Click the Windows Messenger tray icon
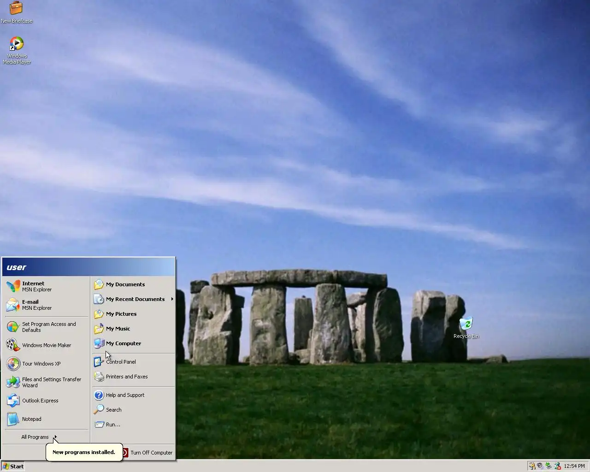 [557, 466]
